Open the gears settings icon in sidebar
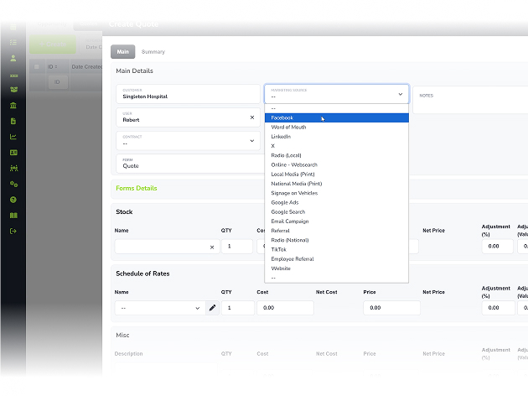The width and height of the screenshot is (528, 396). tap(13, 184)
